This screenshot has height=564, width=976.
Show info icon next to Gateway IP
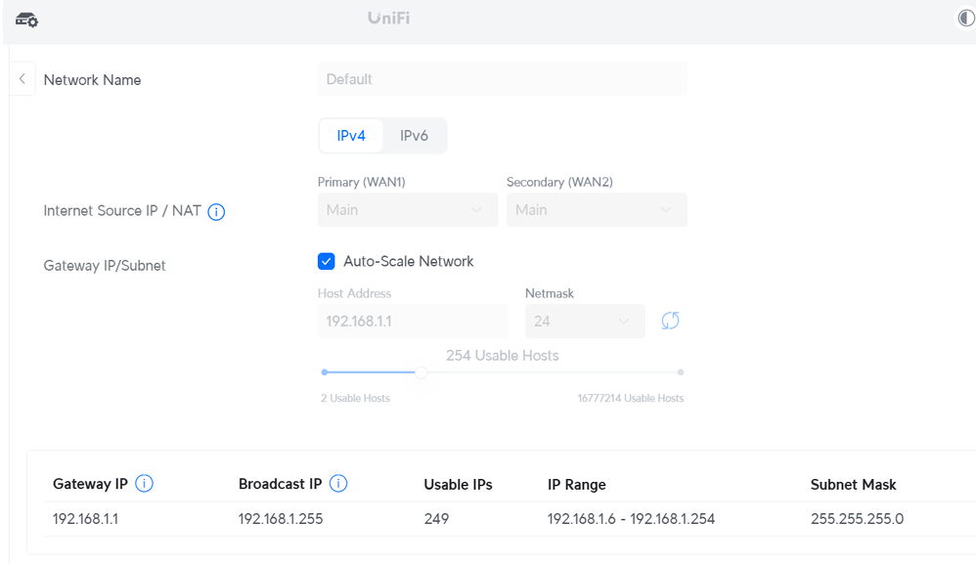click(x=144, y=484)
